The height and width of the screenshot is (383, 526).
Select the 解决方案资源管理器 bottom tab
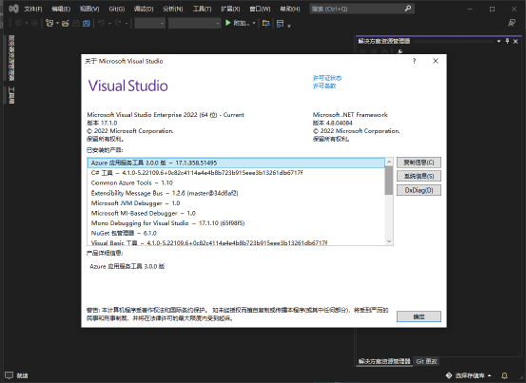tap(384, 361)
